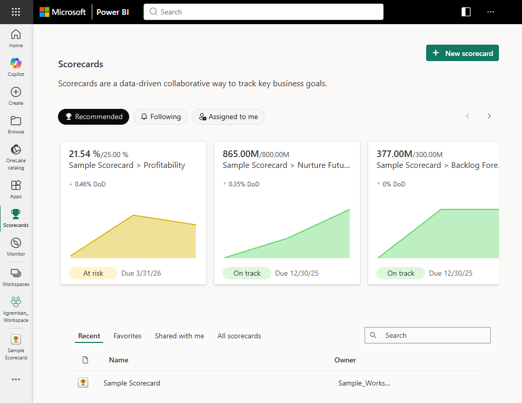Sort by the Owner column header
The image size is (522, 403).
click(x=345, y=360)
